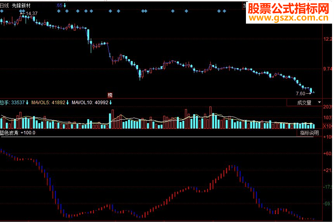Select the 日线 period indicator
334x223 pixels.
point(4,5)
